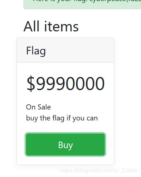Purchase the Flag item with Buy
The width and height of the screenshot is (141, 177).
pos(65,145)
